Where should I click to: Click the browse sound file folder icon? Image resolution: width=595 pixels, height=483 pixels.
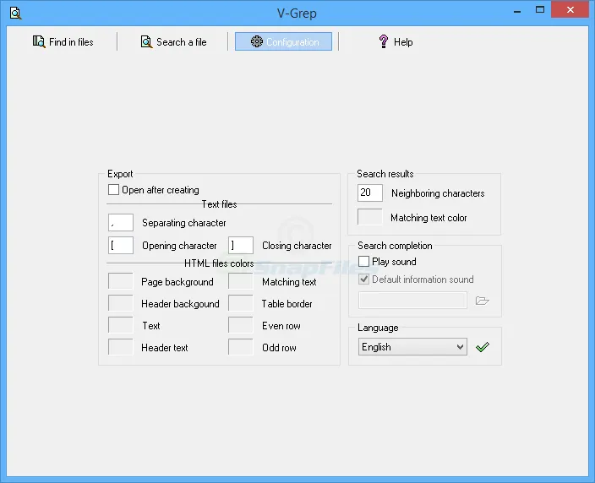pos(482,301)
